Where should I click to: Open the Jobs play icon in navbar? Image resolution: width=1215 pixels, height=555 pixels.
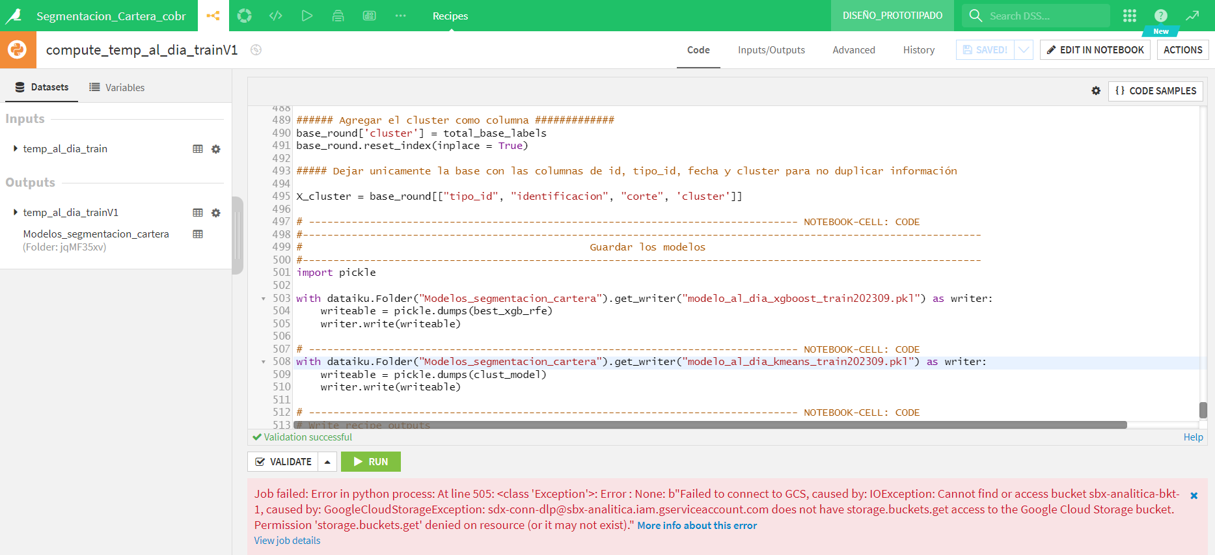click(307, 16)
